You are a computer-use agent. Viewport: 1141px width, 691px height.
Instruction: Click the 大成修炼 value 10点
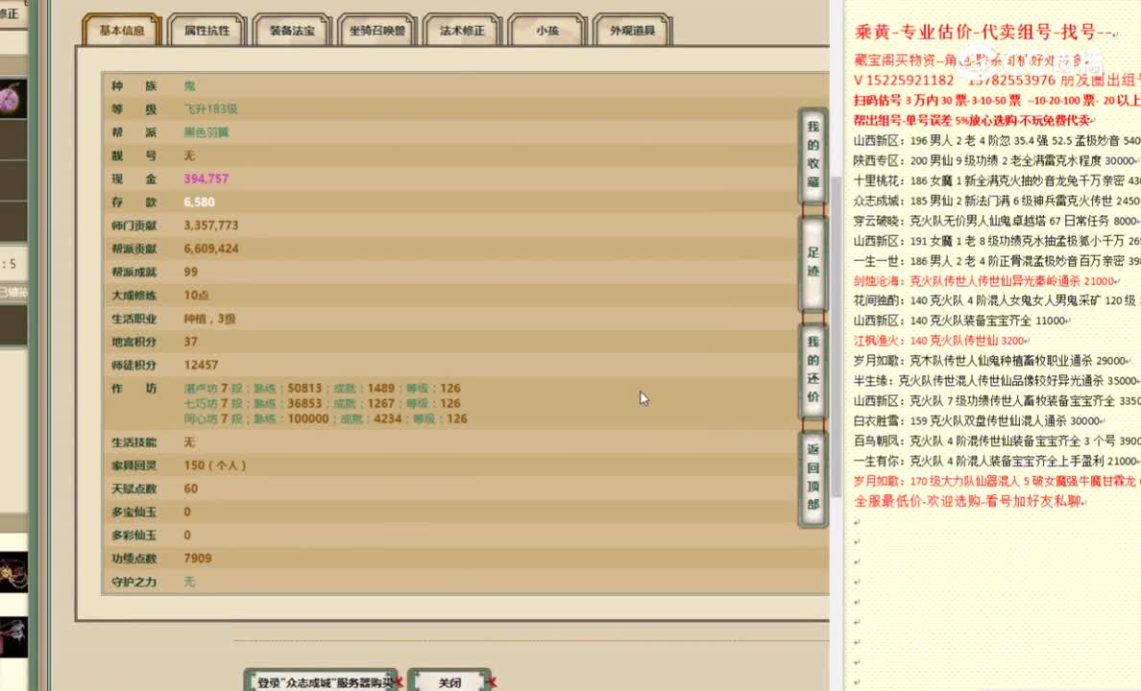click(197, 296)
